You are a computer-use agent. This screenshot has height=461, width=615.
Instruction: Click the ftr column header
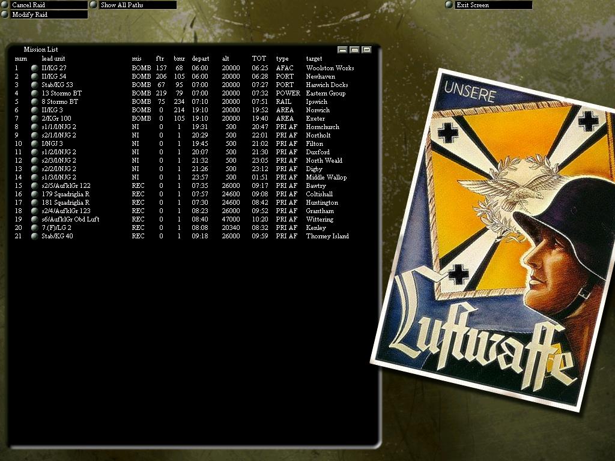[x=160, y=58]
